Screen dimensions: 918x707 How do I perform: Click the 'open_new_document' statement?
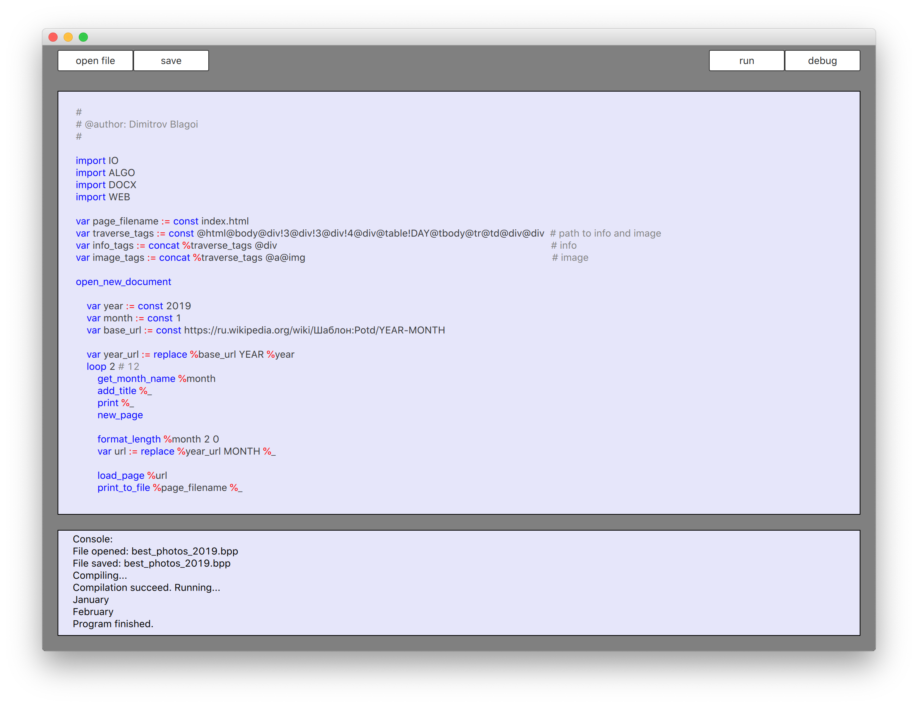click(123, 282)
